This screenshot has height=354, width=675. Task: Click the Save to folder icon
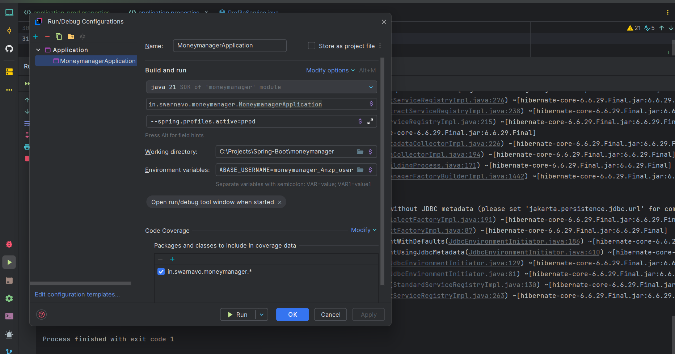(71, 37)
